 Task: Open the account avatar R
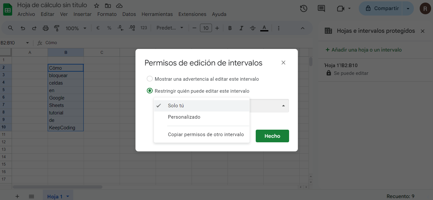[425, 8]
